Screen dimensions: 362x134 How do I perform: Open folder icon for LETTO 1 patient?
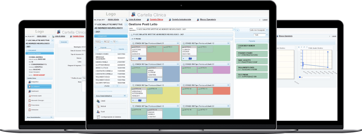point(140,59)
